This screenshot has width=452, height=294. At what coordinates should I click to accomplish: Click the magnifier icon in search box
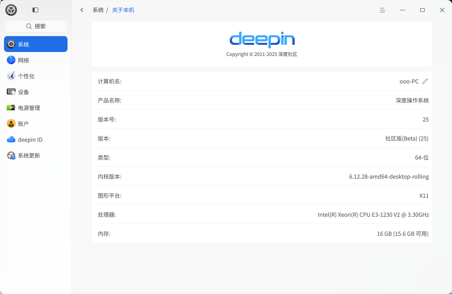pyautogui.click(x=29, y=26)
